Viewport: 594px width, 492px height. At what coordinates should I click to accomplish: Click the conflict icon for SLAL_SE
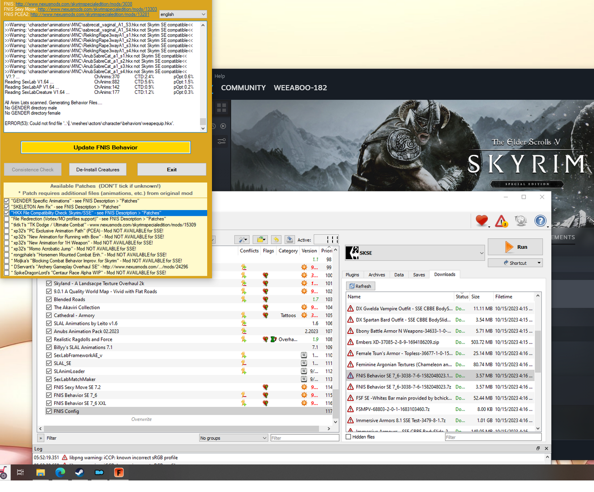(244, 363)
